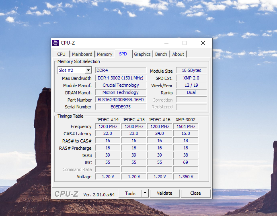This screenshot has height=216, width=277.
Task: Minimize the CPU-Z window
Action: [166, 43]
